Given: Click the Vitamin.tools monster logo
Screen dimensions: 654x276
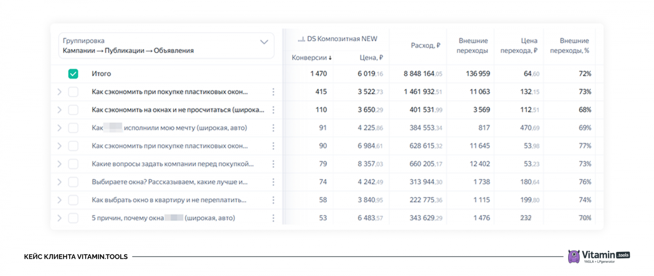Looking at the screenshot, I should tap(574, 256).
